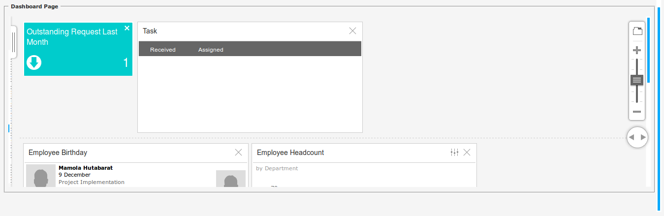Click the blue vertical scrollbar on the right
This screenshot has height=216, width=664.
pyautogui.click(x=649, y=49)
